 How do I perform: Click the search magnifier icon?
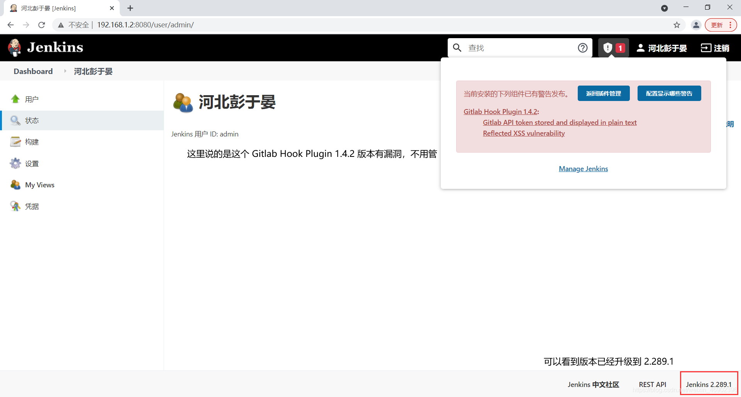click(x=457, y=48)
